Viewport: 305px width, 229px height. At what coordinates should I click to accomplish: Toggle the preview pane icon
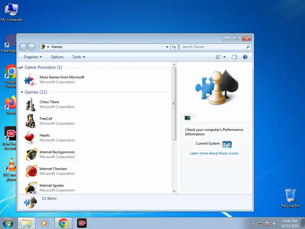(x=234, y=57)
